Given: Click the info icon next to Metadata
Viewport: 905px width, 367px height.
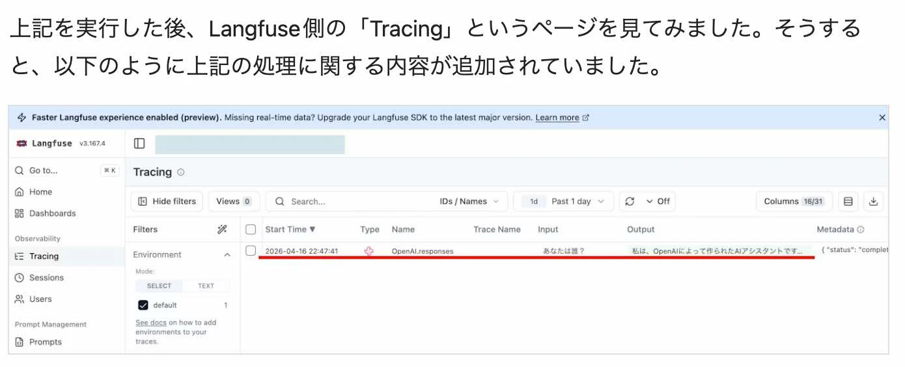Looking at the screenshot, I should point(861,230).
